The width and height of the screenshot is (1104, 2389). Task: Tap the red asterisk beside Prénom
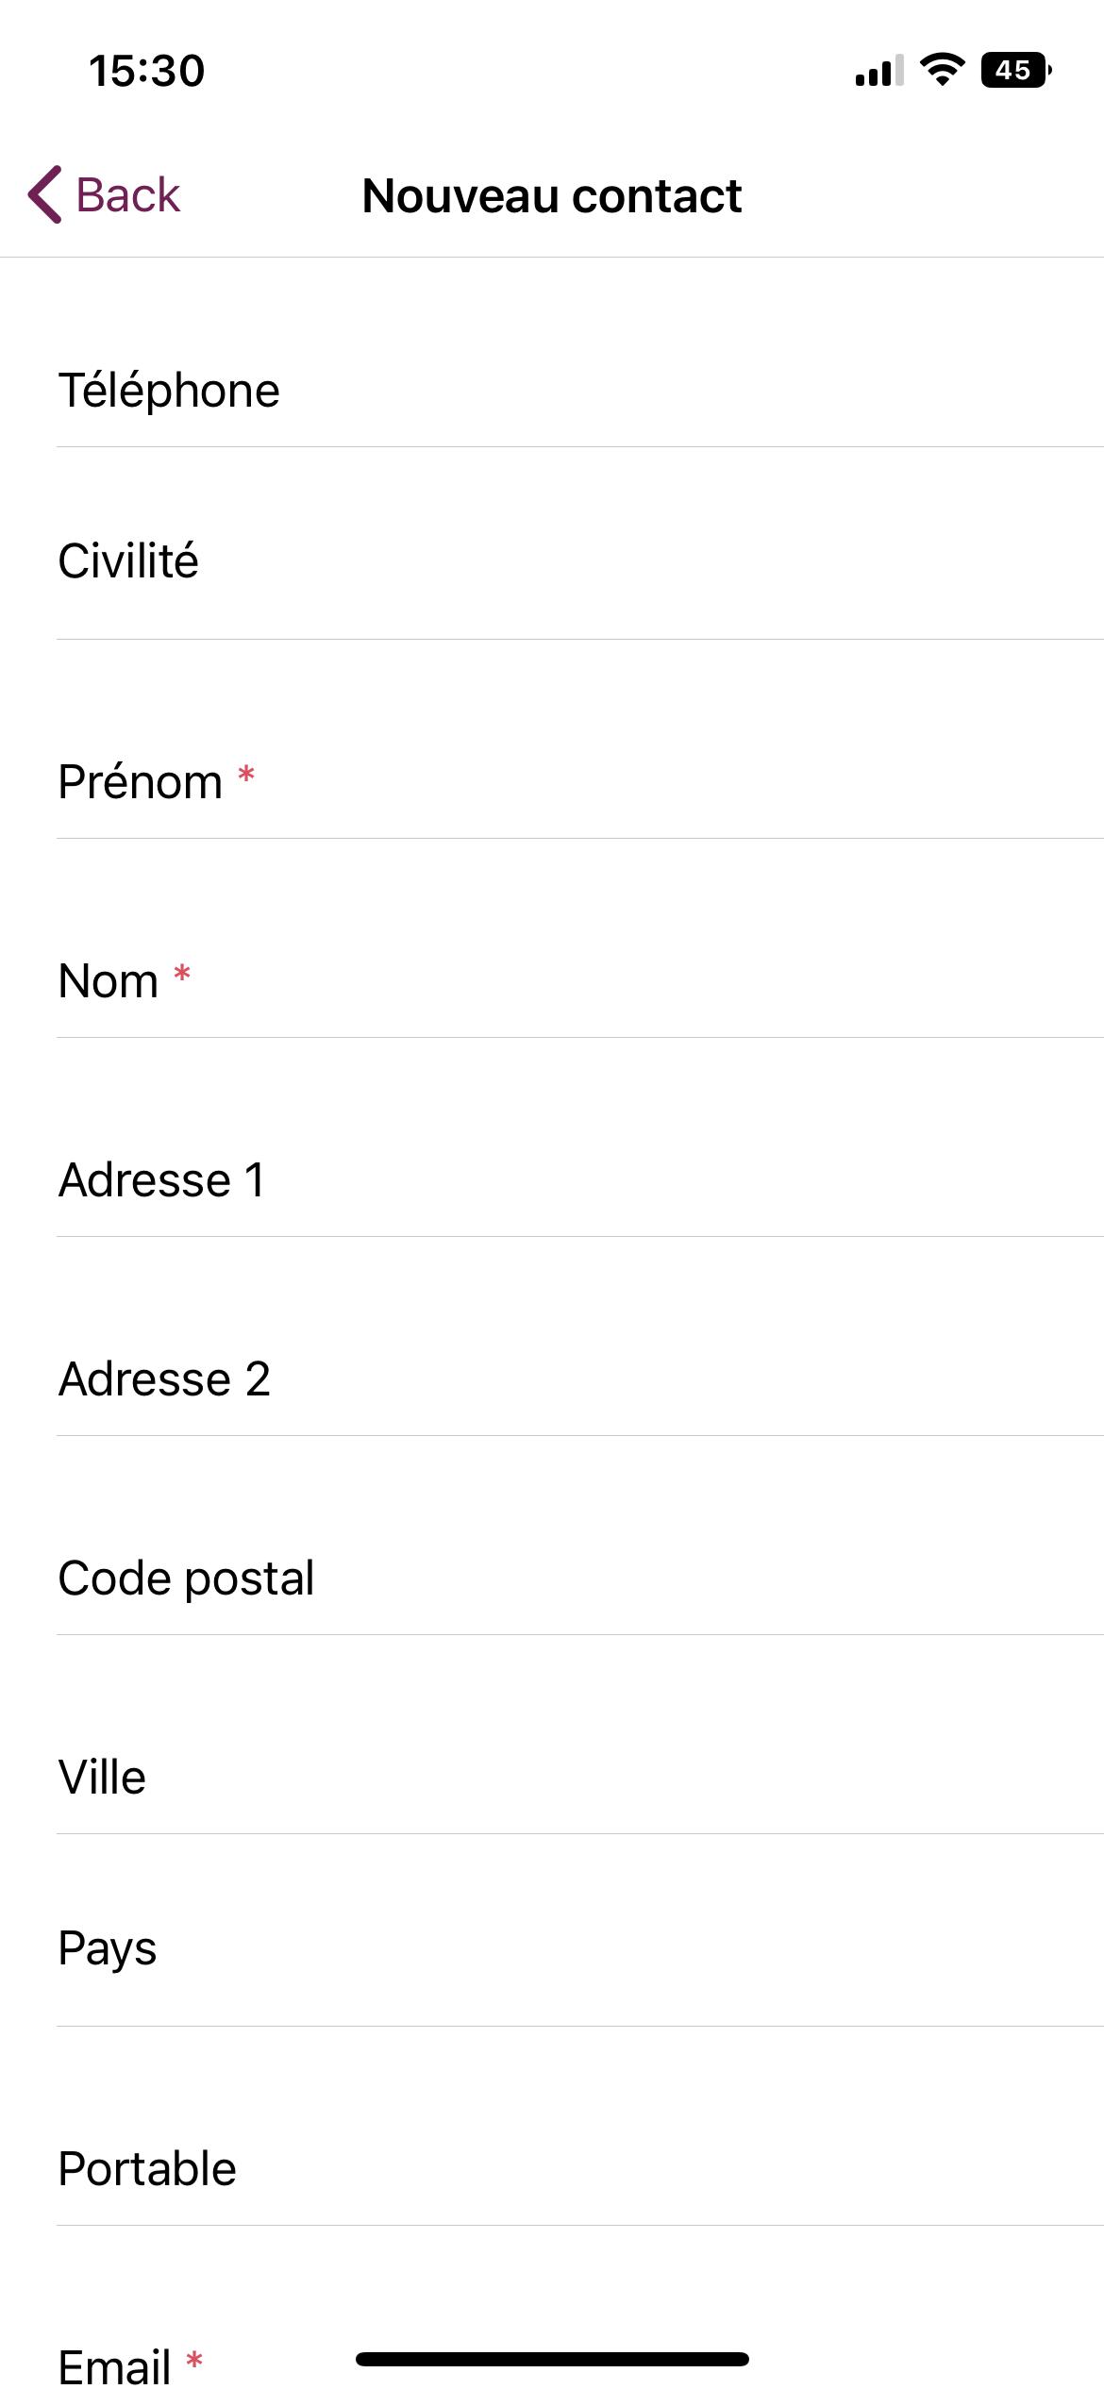(x=246, y=775)
